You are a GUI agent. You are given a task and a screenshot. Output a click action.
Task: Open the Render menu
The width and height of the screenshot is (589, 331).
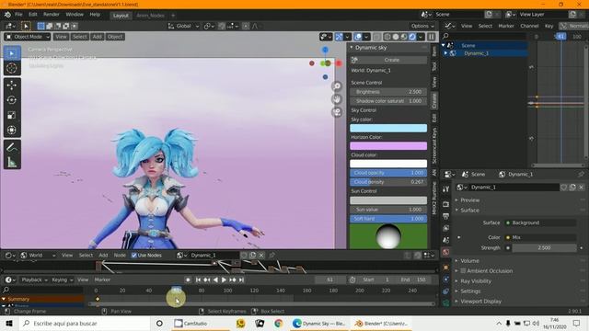pos(52,15)
